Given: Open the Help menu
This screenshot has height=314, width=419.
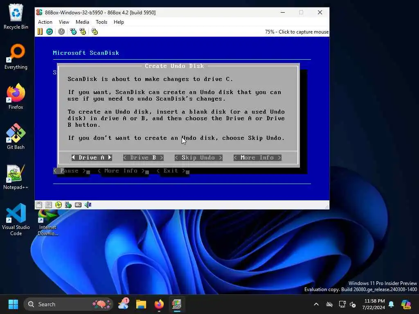Looking at the screenshot, I should point(119,22).
